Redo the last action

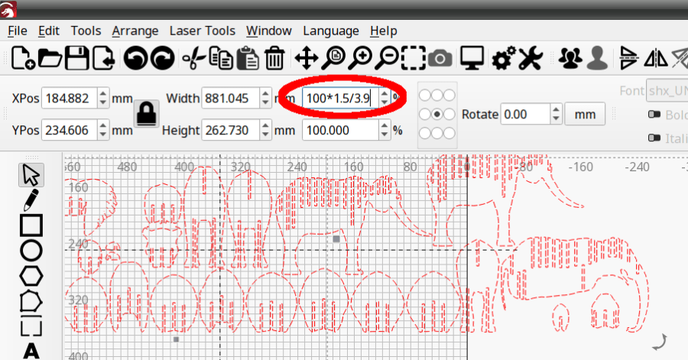click(163, 58)
